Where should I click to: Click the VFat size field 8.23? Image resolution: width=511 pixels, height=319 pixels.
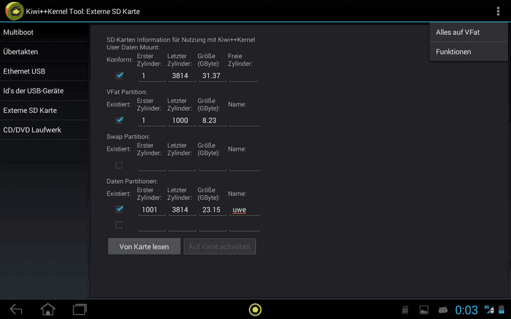click(x=213, y=121)
